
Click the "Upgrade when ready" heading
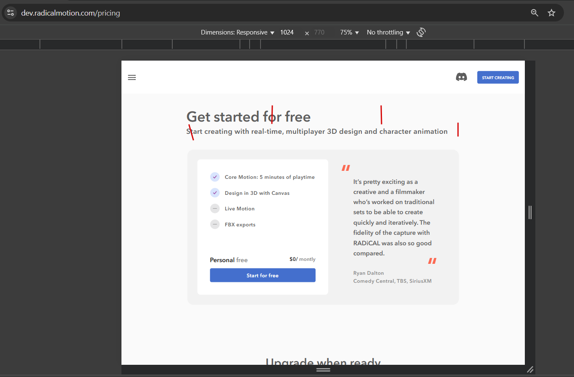coord(323,361)
